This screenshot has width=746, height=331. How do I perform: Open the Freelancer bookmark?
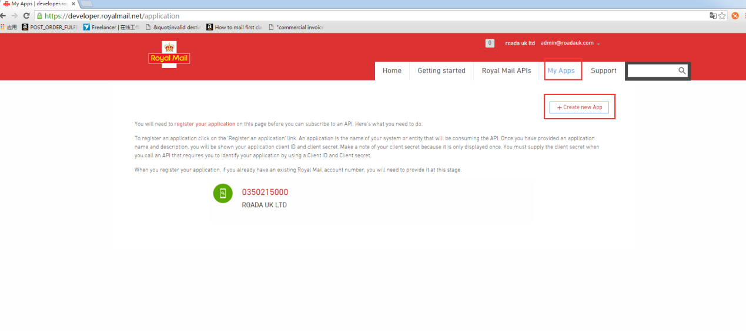[112, 27]
